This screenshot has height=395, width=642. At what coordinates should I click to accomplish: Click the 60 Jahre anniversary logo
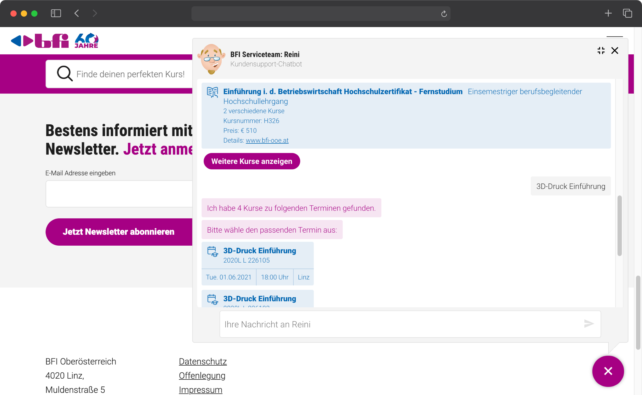pyautogui.click(x=86, y=41)
